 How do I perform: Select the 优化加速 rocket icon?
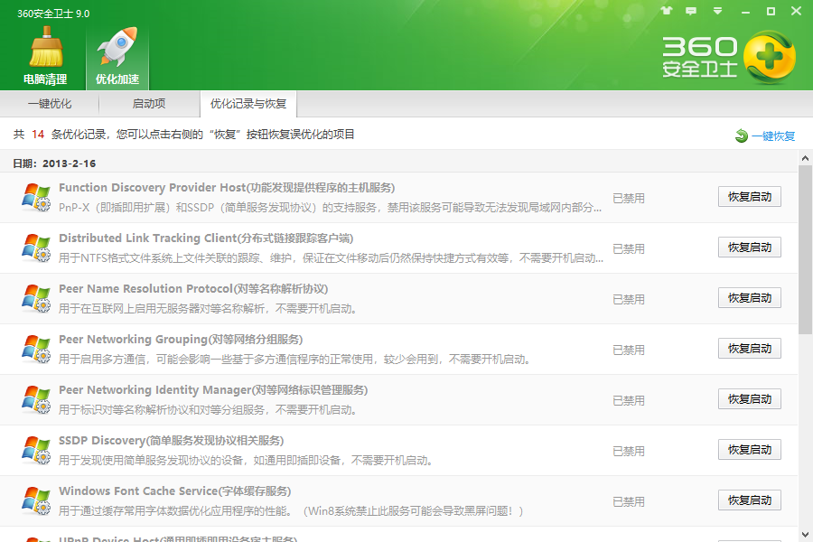tap(117, 56)
